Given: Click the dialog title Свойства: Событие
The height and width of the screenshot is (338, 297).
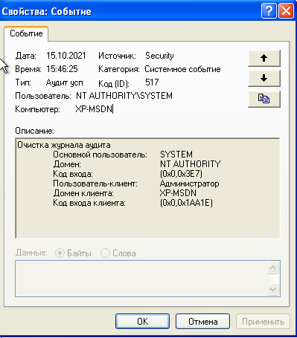Looking at the screenshot, I should click(46, 11).
